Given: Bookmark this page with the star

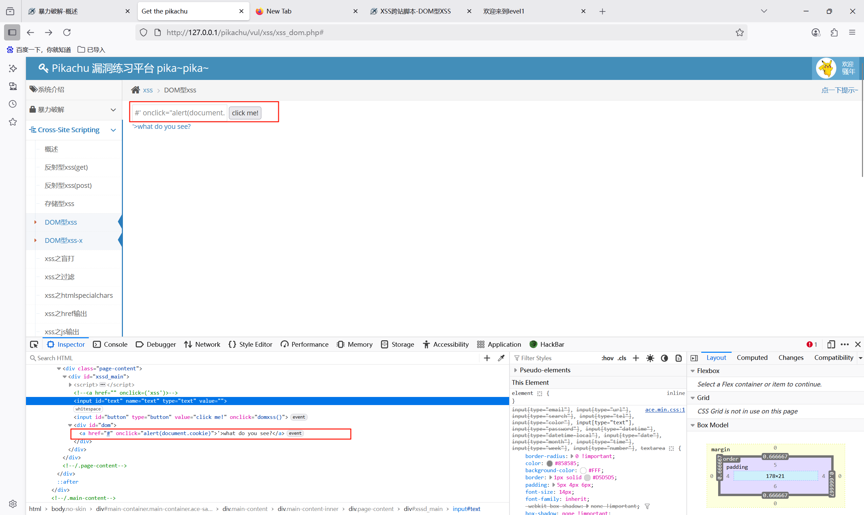Looking at the screenshot, I should 740,32.
